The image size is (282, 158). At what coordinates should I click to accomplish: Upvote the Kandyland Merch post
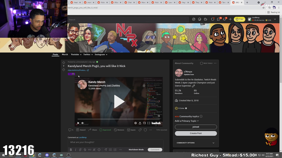tap(63, 62)
